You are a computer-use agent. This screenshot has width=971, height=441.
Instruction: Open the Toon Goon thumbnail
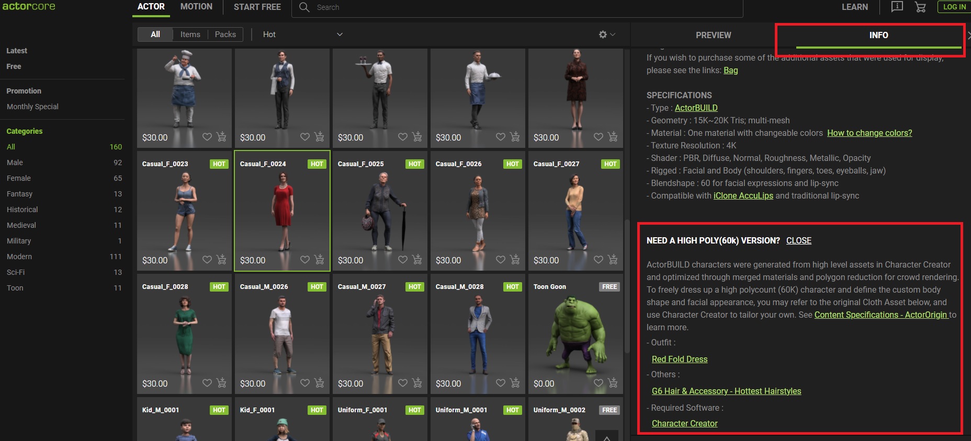[x=575, y=334]
